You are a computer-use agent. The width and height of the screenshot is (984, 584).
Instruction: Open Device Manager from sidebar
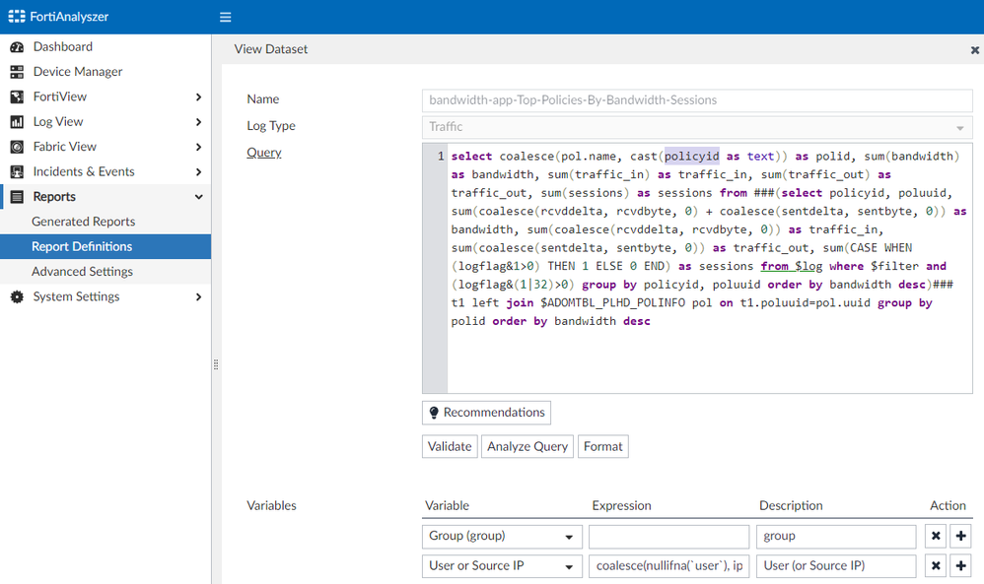[x=77, y=71]
